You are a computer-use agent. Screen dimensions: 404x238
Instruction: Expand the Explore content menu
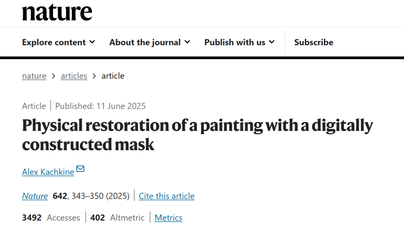58,42
